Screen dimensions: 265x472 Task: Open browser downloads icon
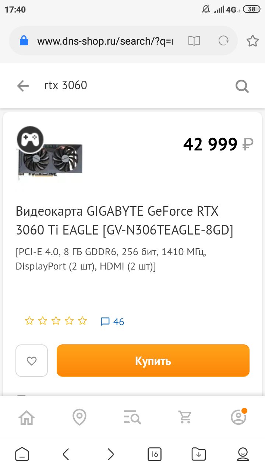click(199, 454)
